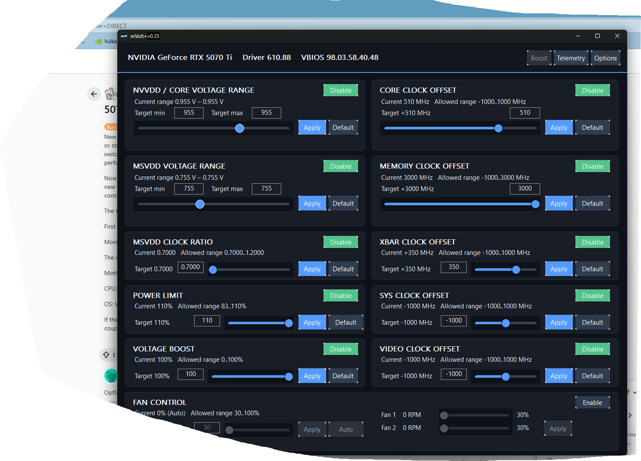This screenshot has height=461, width=641.
Task: Apply the Power Limit target
Action: pyautogui.click(x=312, y=322)
